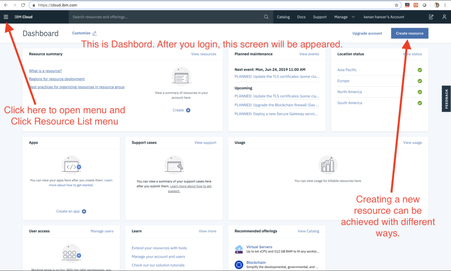Open the View more link in Learn

(207, 231)
